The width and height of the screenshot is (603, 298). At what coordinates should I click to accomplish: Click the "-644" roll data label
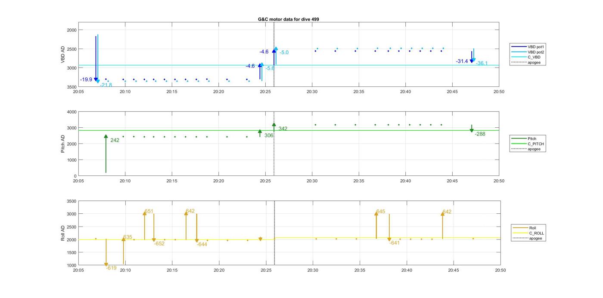pyautogui.click(x=202, y=244)
